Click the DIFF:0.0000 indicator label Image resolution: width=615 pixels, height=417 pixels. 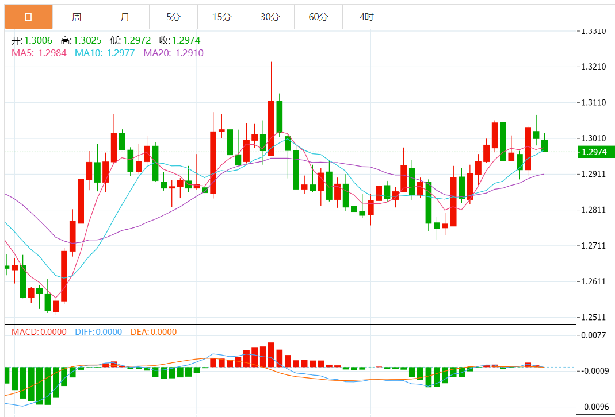(98, 332)
